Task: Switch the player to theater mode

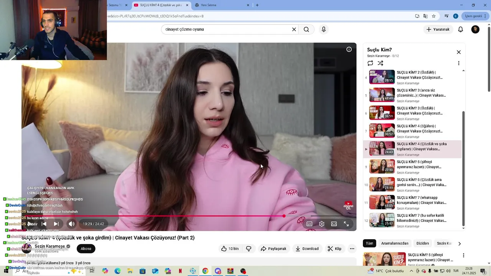Action: click(334, 224)
